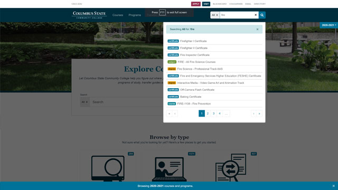Screen dimensions: 338x190
Task: Open the Firefighter I Certificate result
Action: [x=193, y=41]
